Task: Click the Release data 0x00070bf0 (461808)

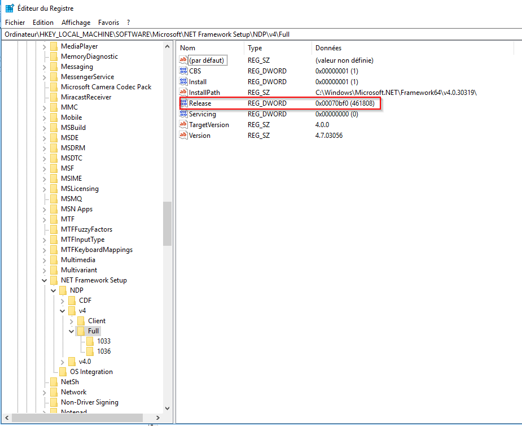Action: pyautogui.click(x=345, y=103)
